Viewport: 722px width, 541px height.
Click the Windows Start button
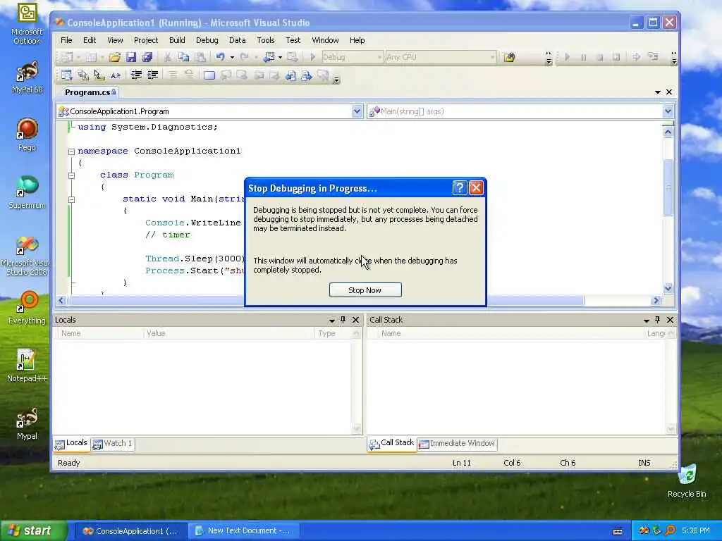tap(33, 530)
